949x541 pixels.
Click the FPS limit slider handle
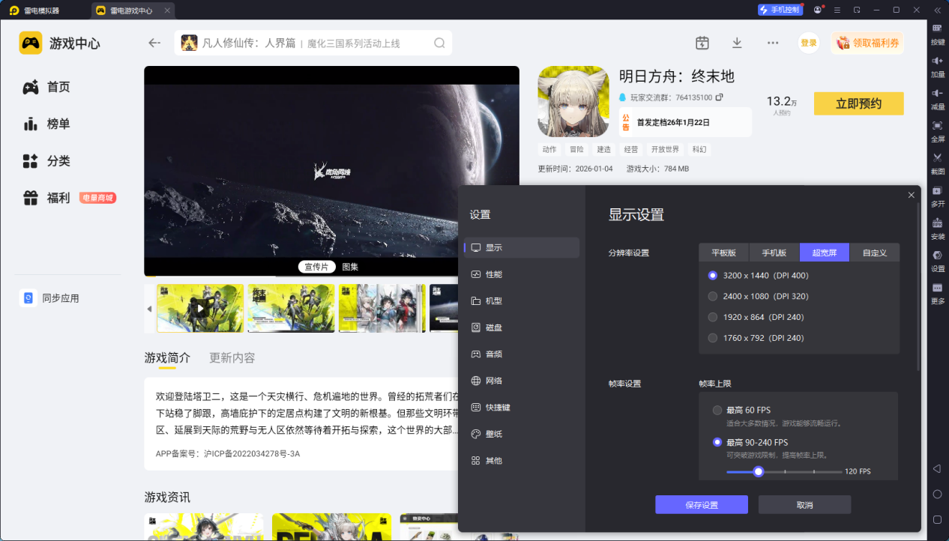tap(759, 471)
